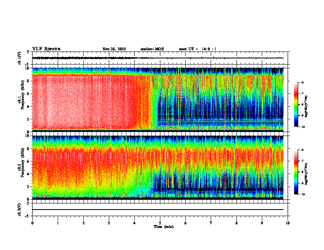Image resolution: width=324 pixels, height=250 pixels.
Task: Select the "ch.3(V)" axis label
Action: click(20, 210)
